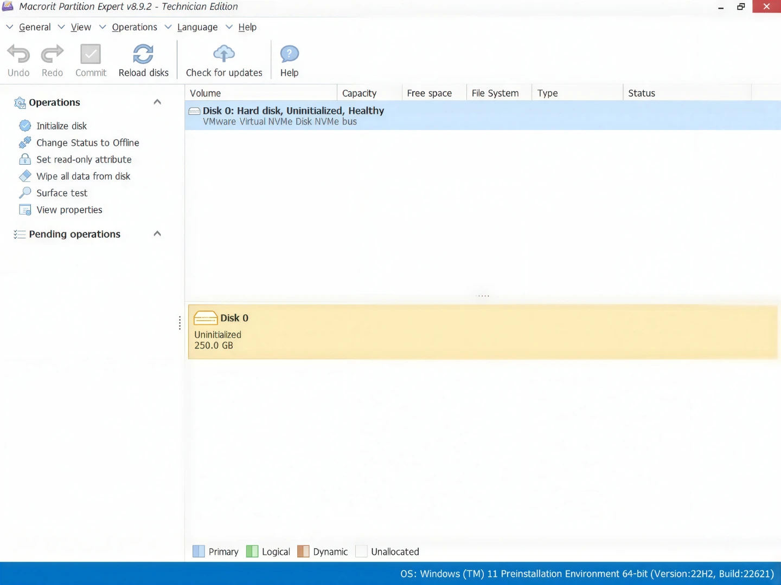The image size is (781, 585).
Task: Click the Initialize disk icon
Action: (x=25, y=126)
